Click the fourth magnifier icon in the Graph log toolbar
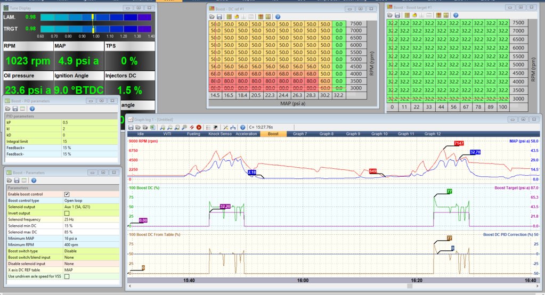 pos(184,127)
